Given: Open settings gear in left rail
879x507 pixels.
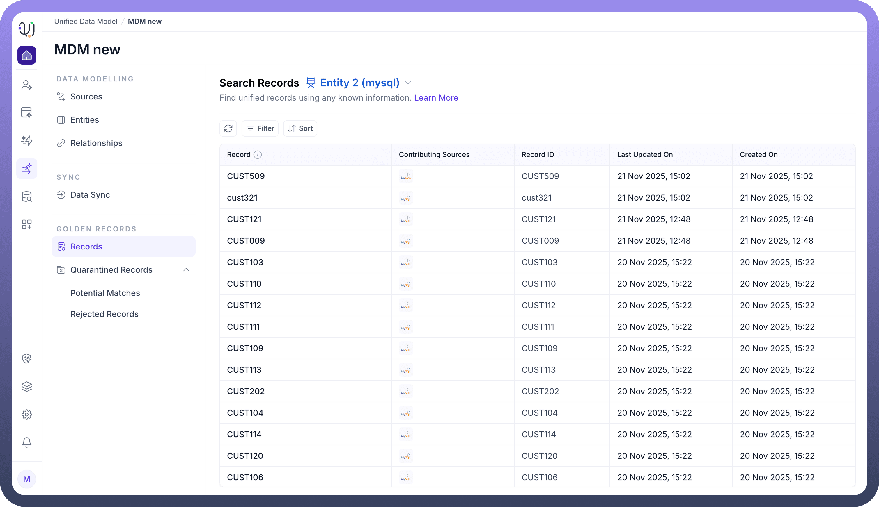Looking at the screenshot, I should coord(26,414).
